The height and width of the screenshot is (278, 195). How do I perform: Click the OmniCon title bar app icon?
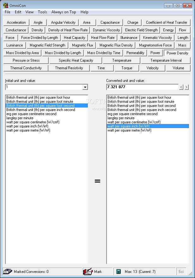[5, 5]
